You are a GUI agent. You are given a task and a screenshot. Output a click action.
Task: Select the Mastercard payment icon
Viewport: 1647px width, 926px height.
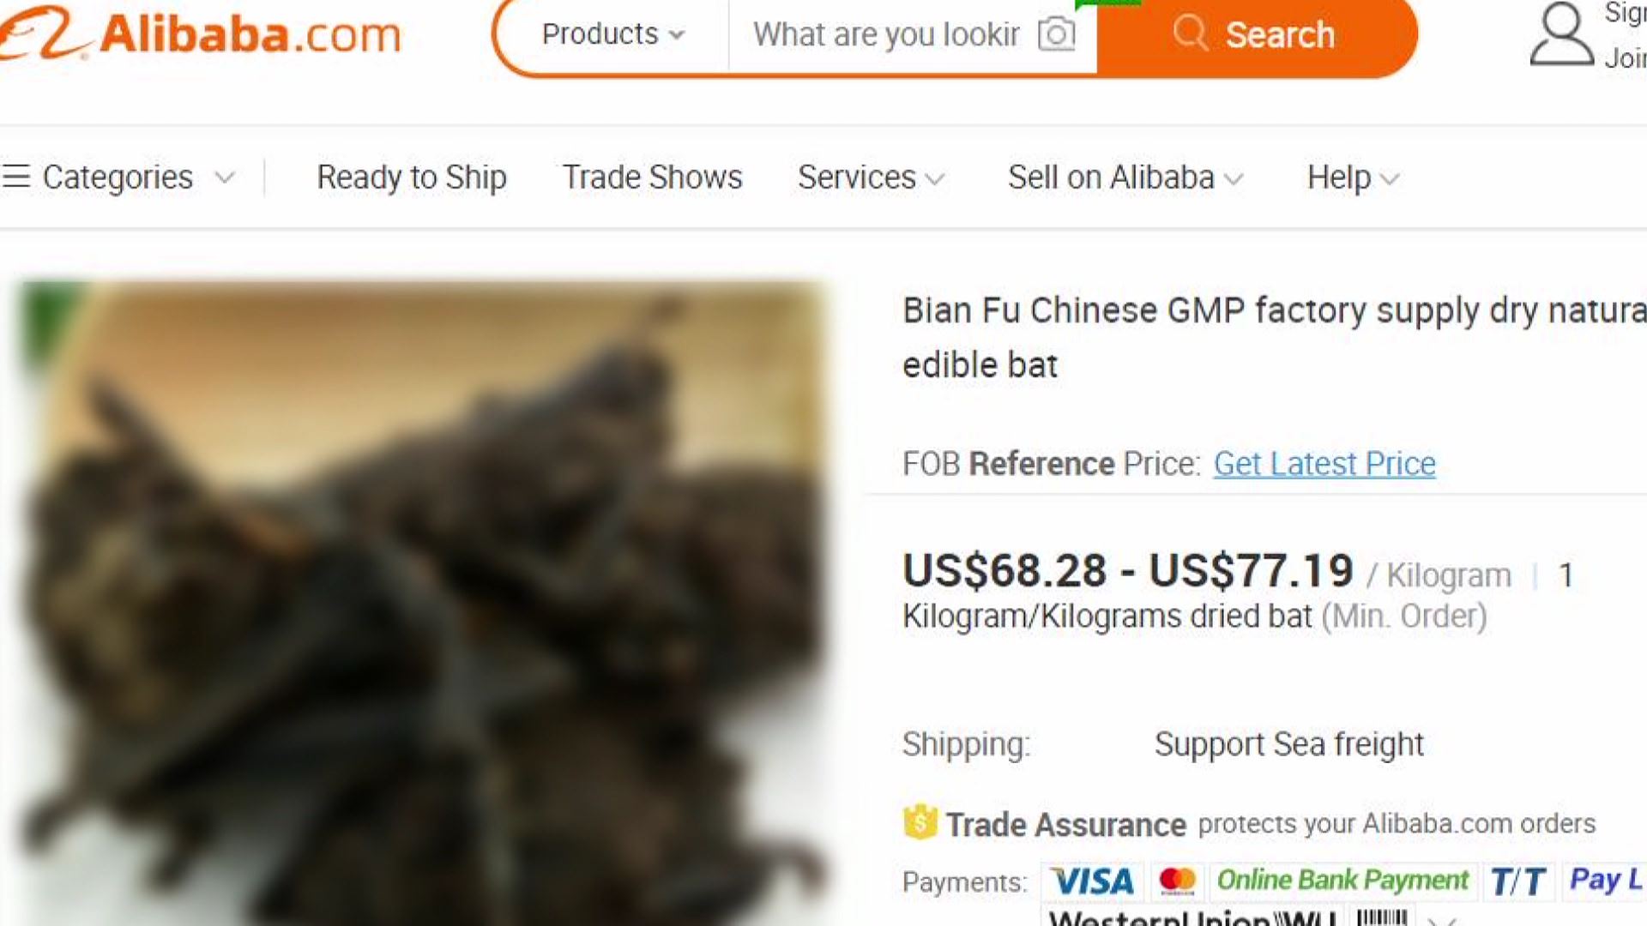coord(1176,881)
